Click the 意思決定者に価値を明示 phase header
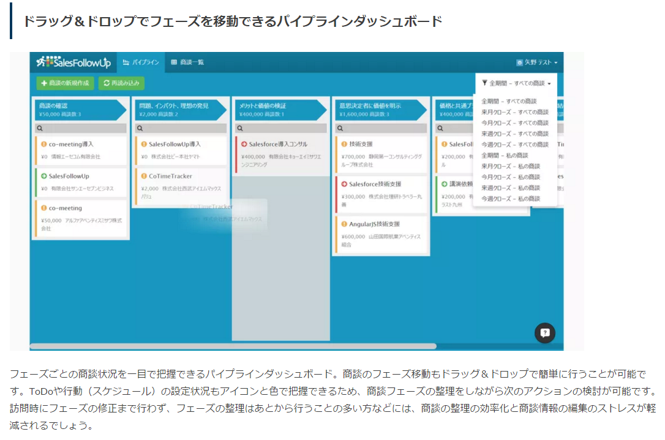665x440 pixels. [x=381, y=109]
